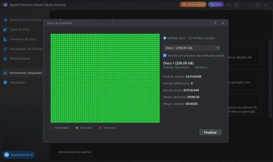This screenshot has height=162, width=273.
Task: Open the Disco 1 (298.09 GB) dropdown
Action: pos(192,48)
